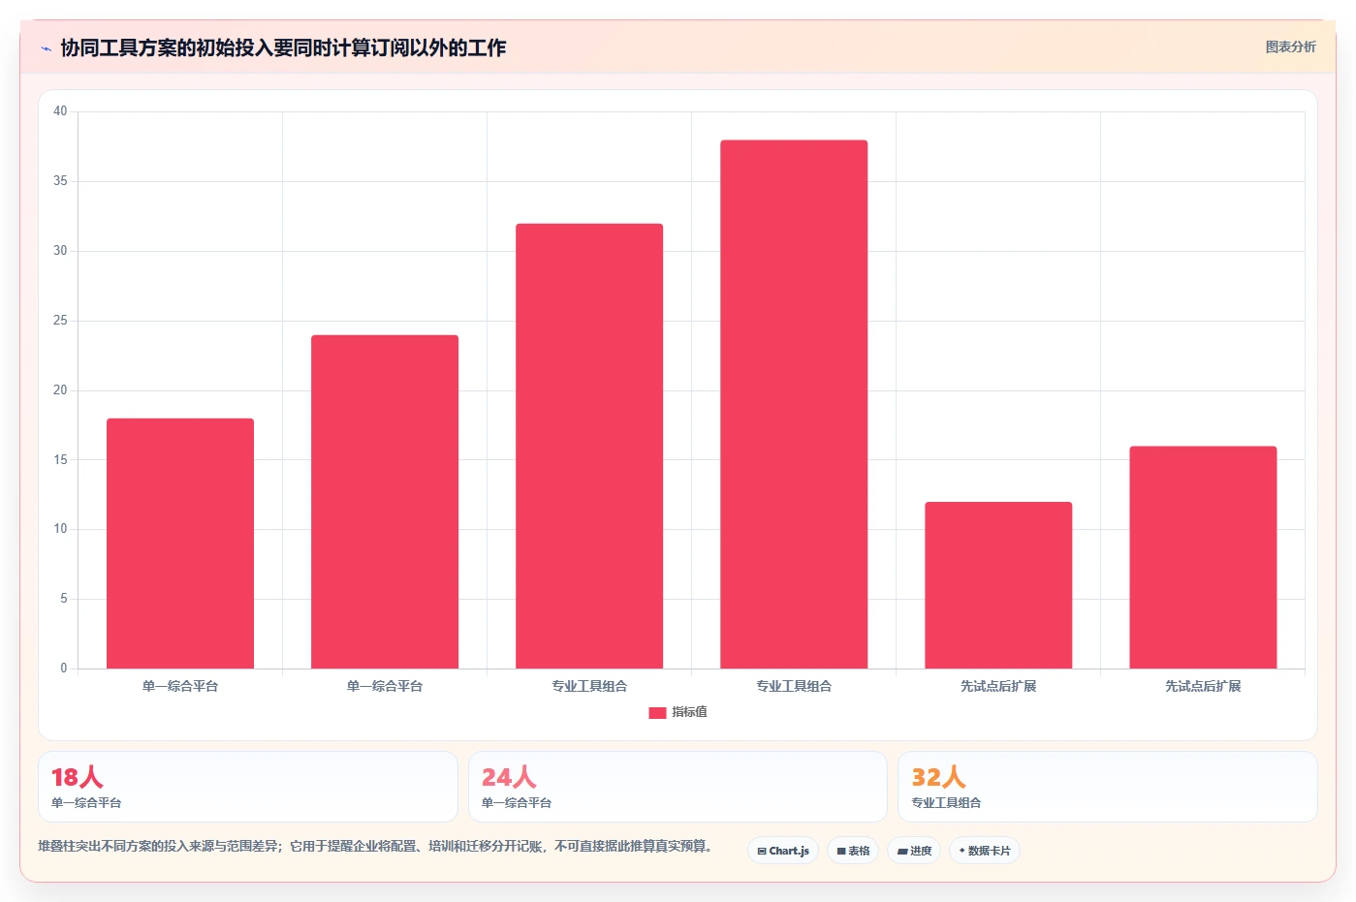The width and height of the screenshot is (1356, 902).
Task: Open the 18人 stat card
Action: (x=248, y=787)
